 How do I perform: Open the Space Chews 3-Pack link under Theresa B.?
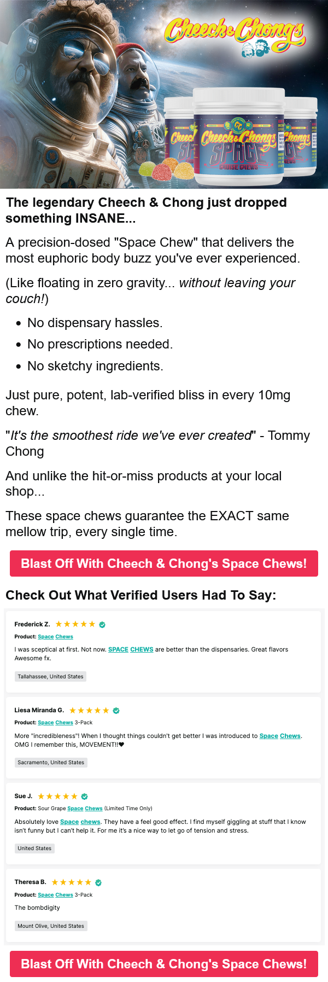(x=55, y=895)
